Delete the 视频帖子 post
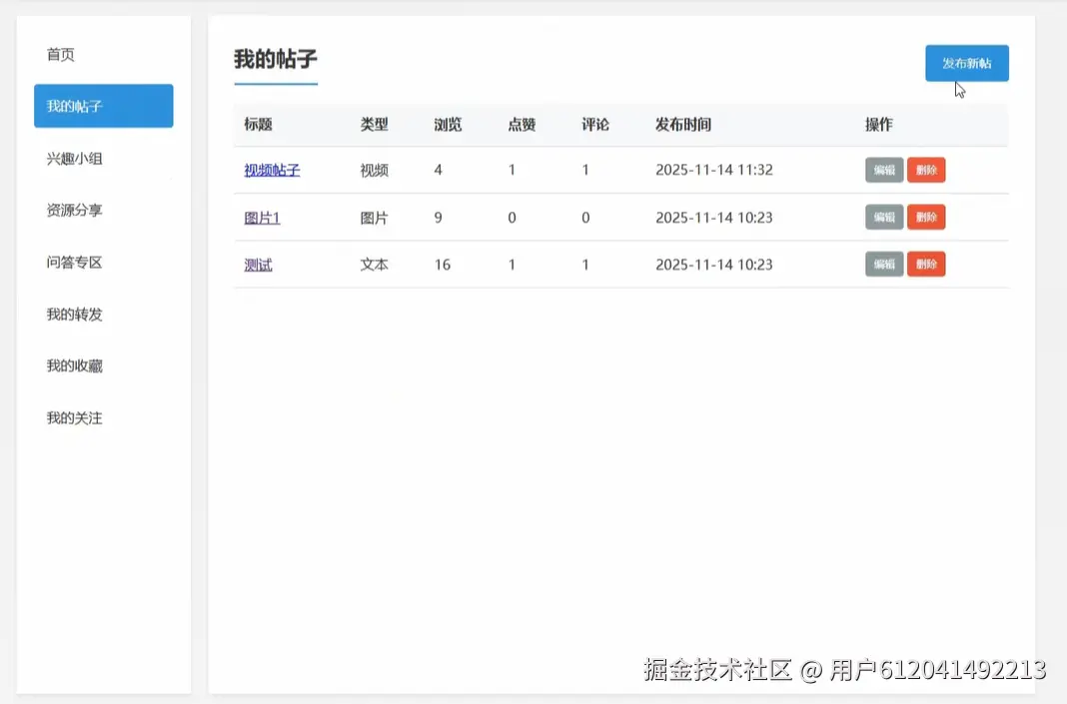 [925, 170]
